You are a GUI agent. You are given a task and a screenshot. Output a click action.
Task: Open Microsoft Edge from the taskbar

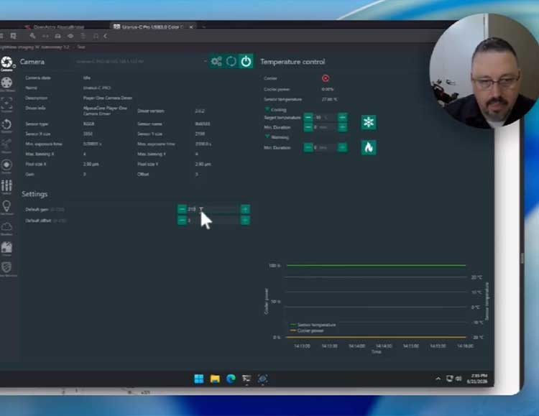[x=231, y=379]
